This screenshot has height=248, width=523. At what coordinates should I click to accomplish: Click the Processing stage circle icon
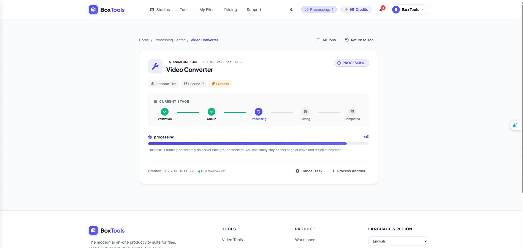258,112
